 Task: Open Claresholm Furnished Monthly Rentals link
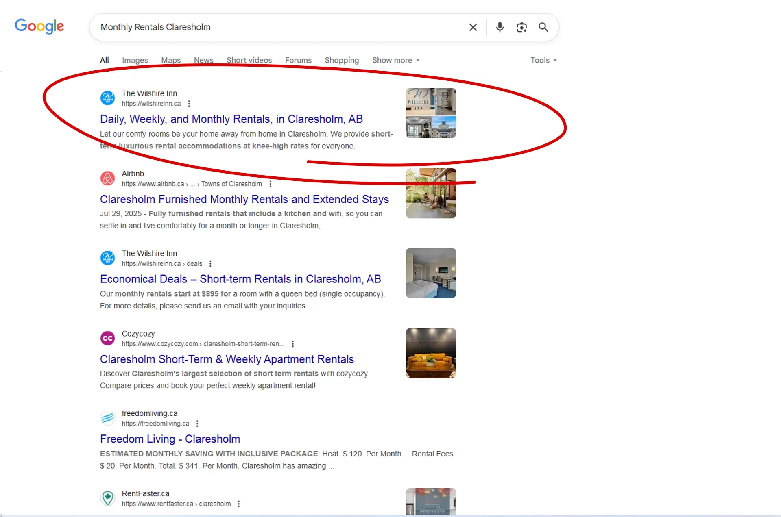[x=244, y=199]
